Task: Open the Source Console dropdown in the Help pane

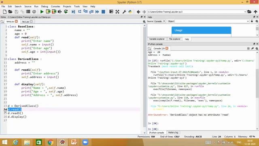Action: 159,21
